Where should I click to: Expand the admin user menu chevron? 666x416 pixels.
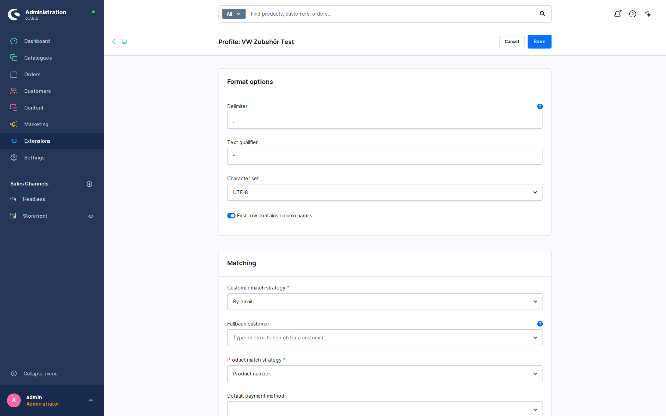(91, 400)
